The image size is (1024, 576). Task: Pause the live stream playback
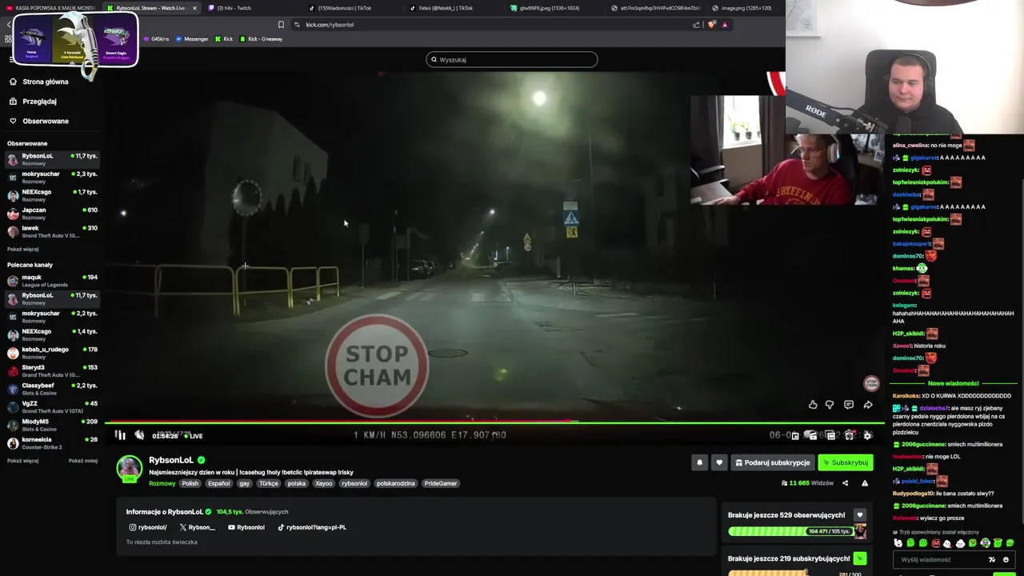(120, 435)
